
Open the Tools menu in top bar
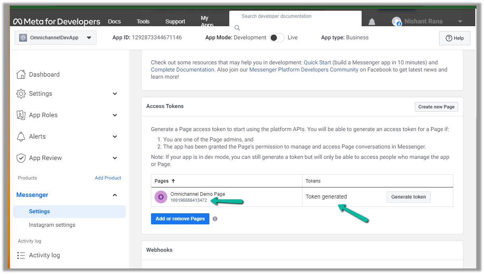pos(143,21)
